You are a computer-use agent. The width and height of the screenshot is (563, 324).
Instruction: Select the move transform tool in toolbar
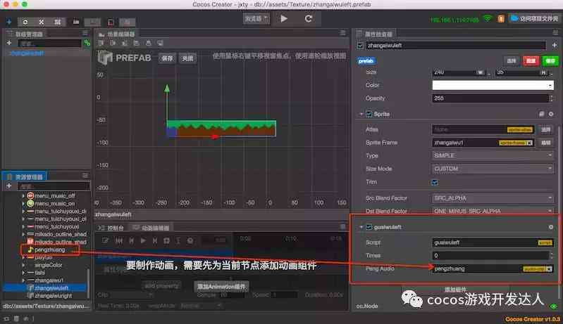pos(8,22)
